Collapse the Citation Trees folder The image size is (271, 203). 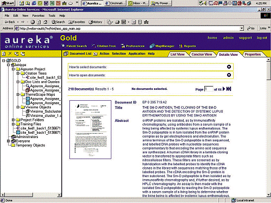tap(18, 73)
